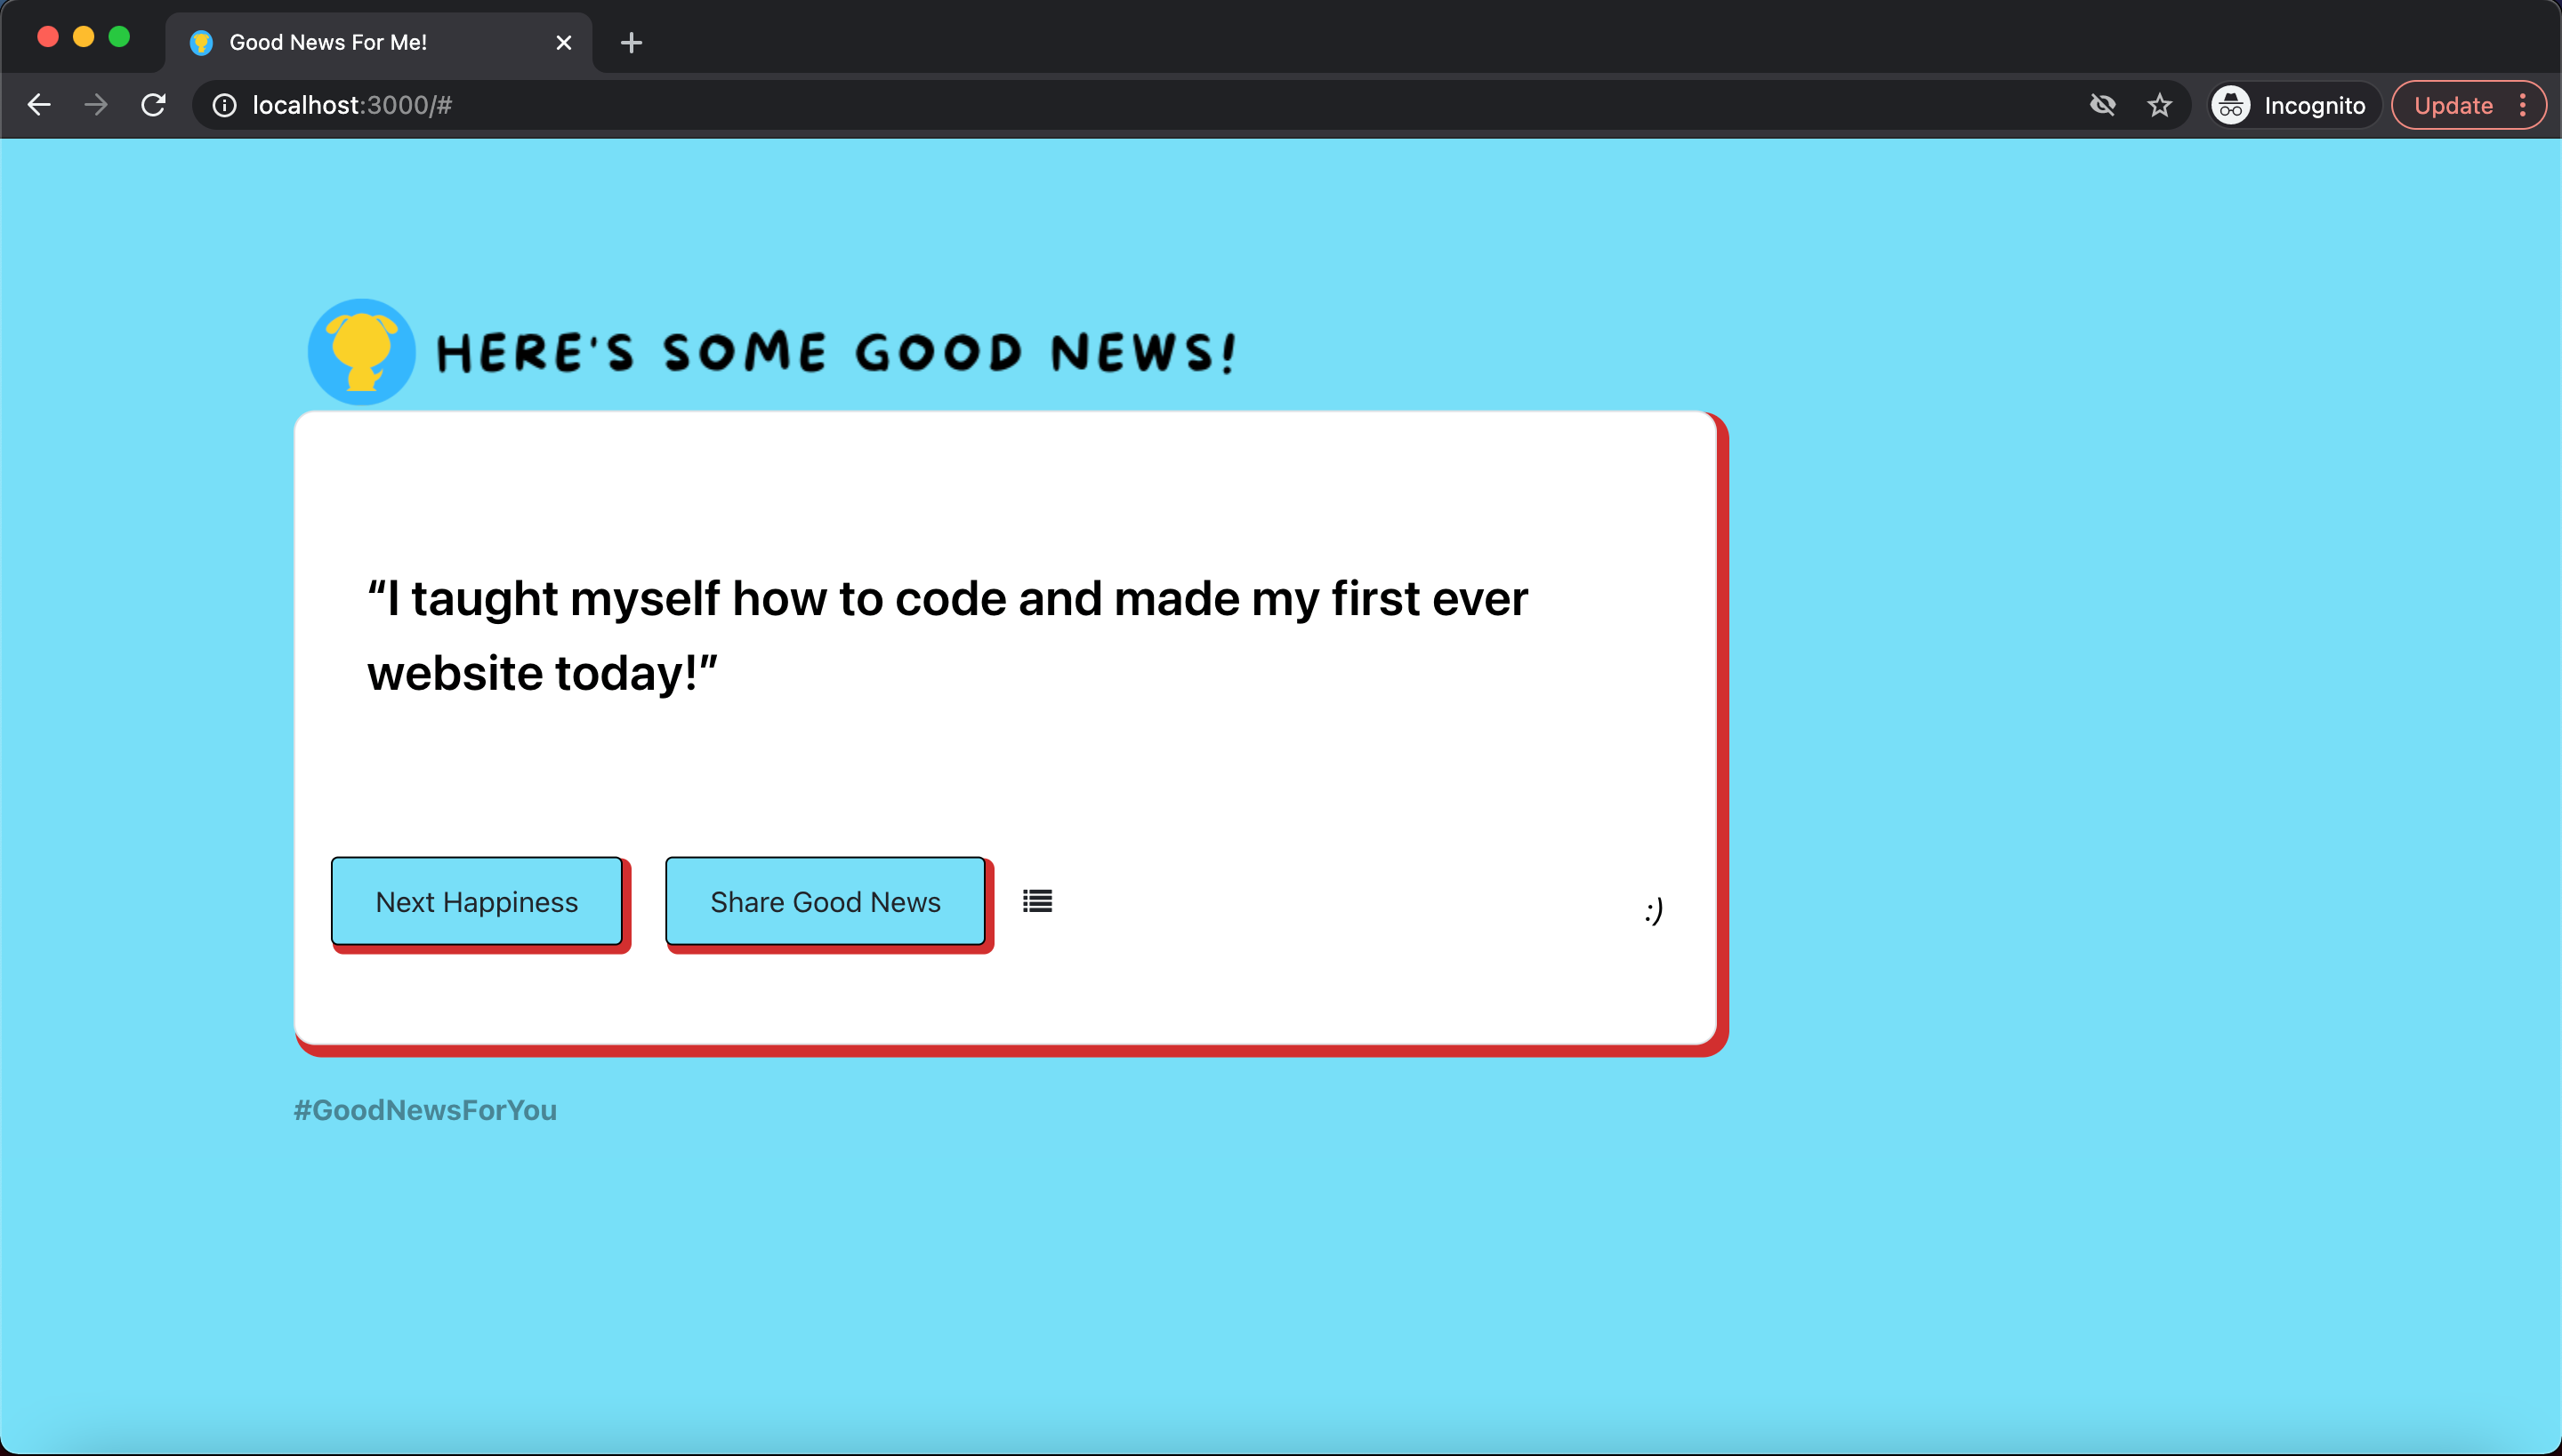Click the forward navigation arrow

click(x=96, y=104)
